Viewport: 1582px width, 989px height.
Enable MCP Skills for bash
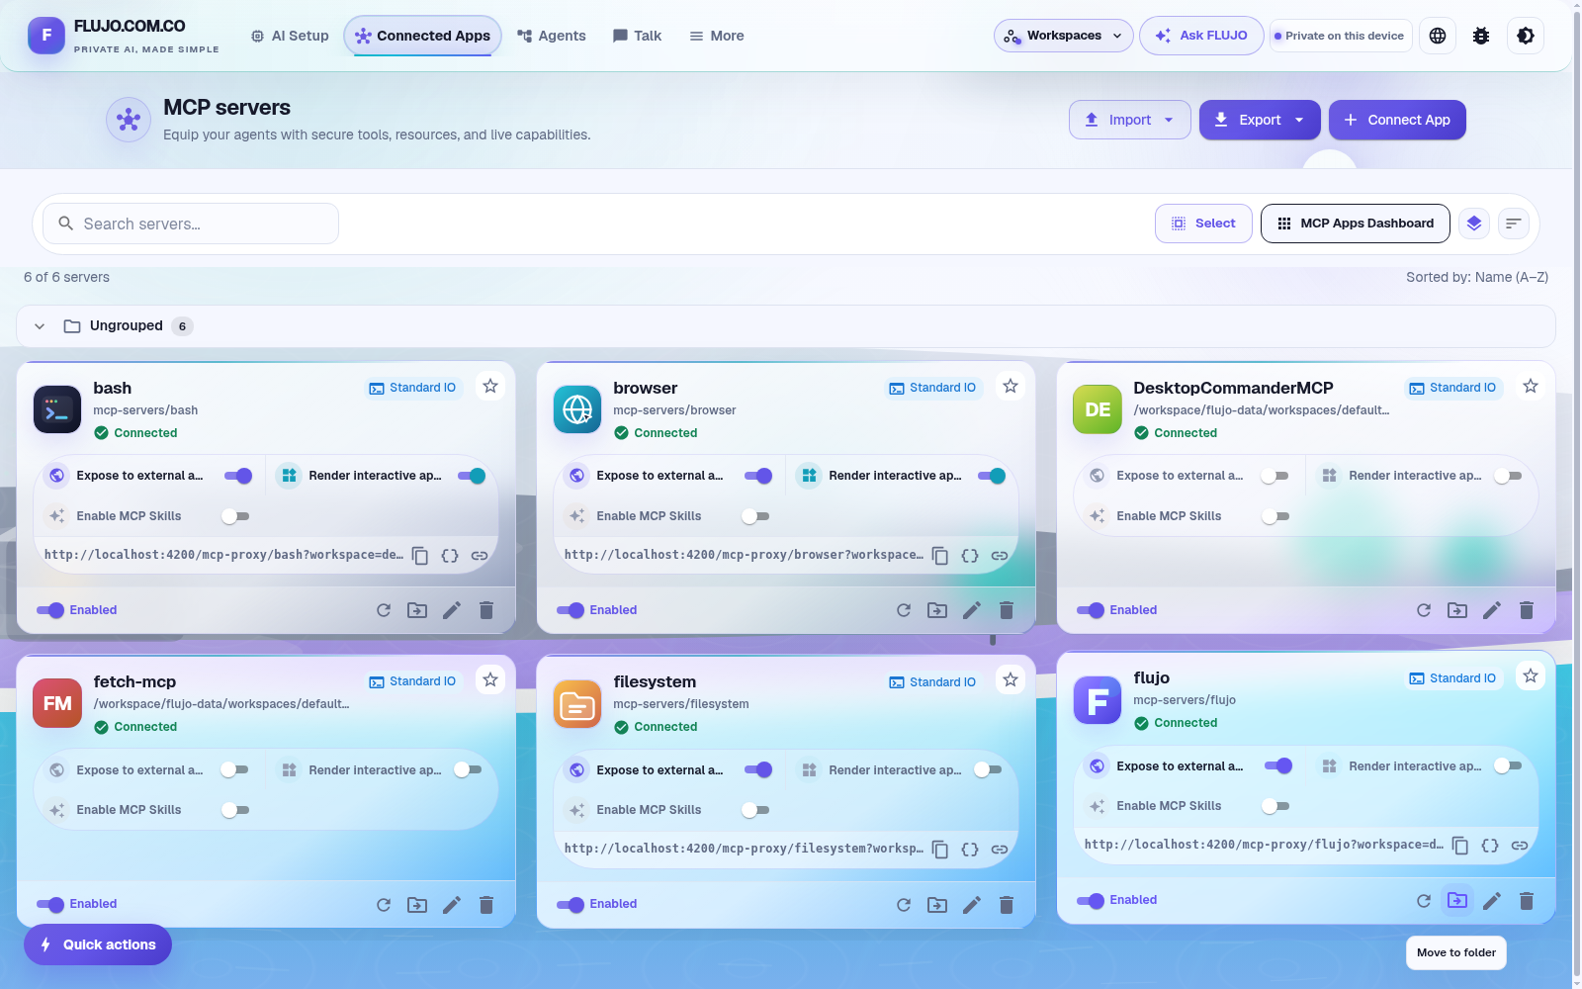pyautogui.click(x=235, y=516)
